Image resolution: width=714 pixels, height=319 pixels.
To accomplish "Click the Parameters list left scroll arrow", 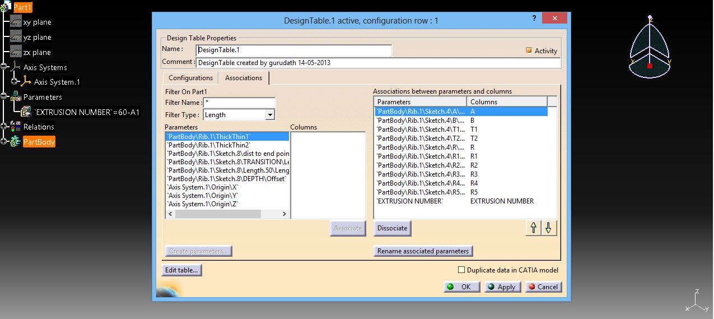I will pos(170,214).
